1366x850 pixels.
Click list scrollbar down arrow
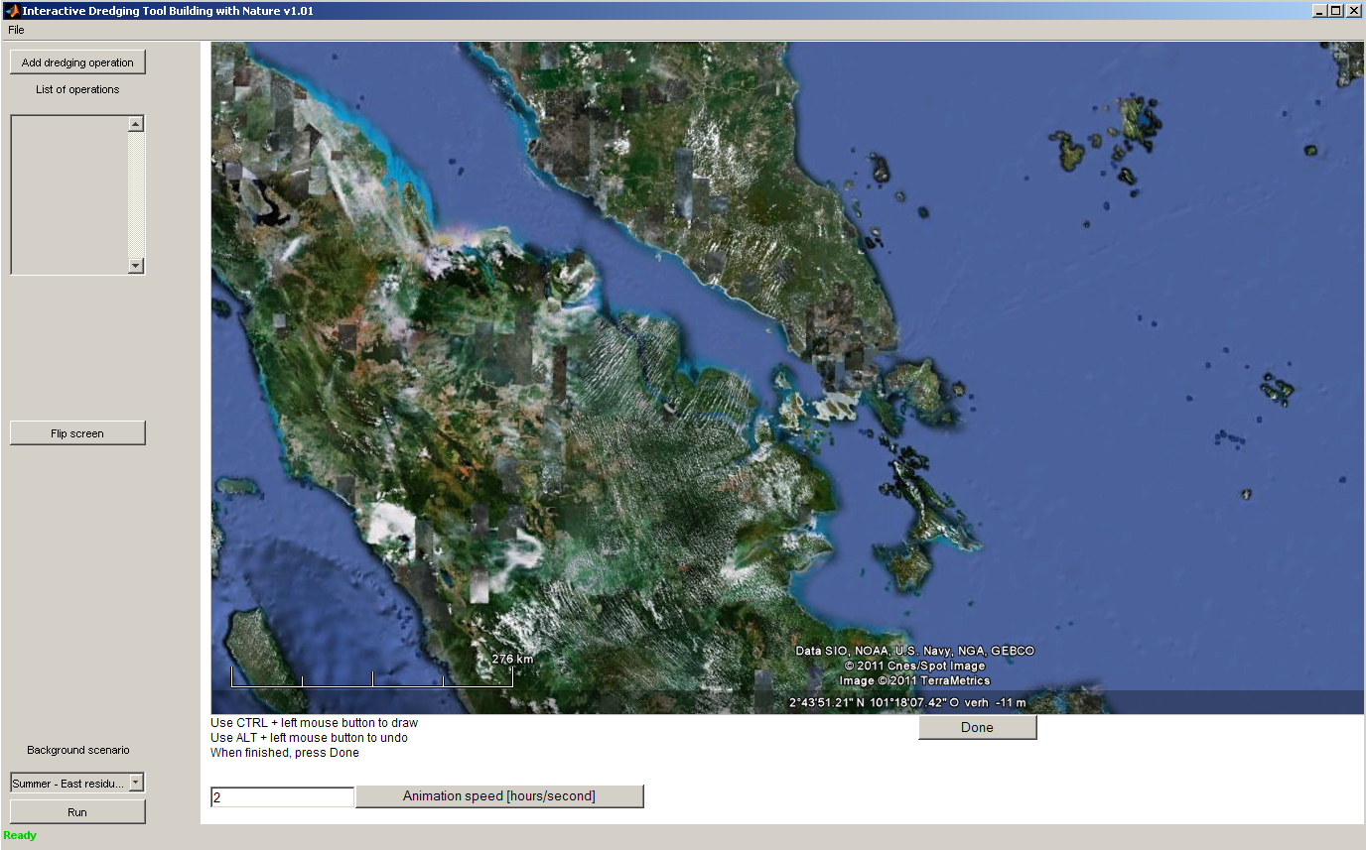tap(136, 266)
